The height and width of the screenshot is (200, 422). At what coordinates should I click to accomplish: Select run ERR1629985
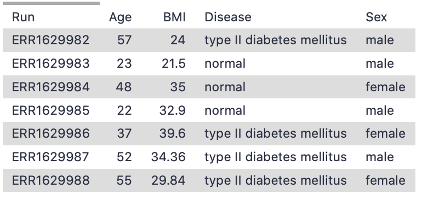click(x=50, y=110)
